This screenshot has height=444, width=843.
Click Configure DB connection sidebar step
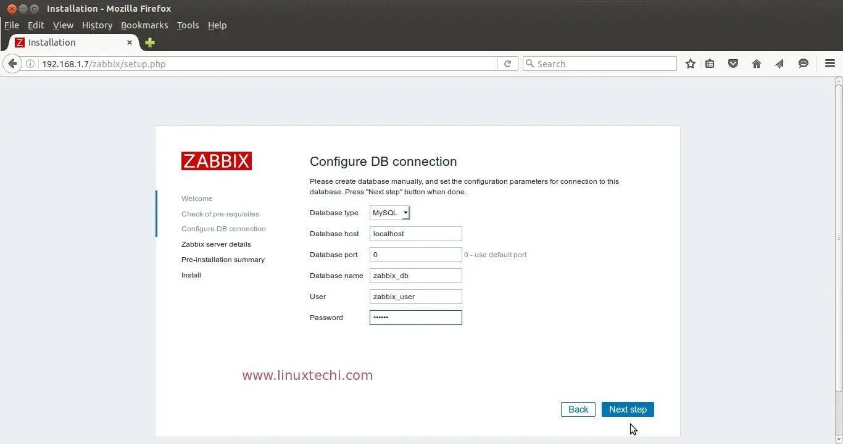(223, 229)
